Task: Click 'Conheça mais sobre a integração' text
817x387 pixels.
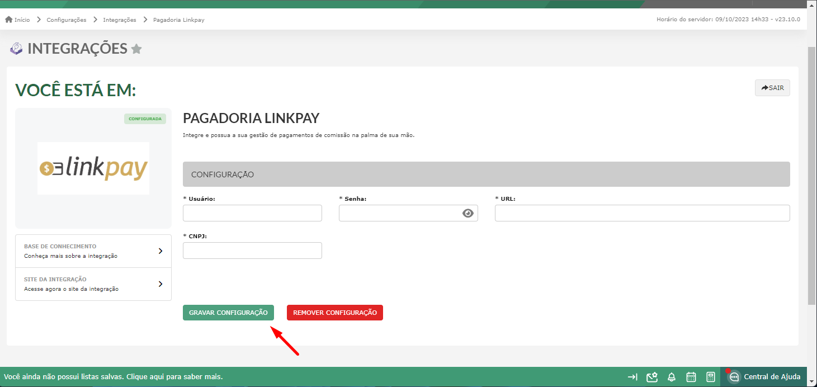Action: click(71, 256)
